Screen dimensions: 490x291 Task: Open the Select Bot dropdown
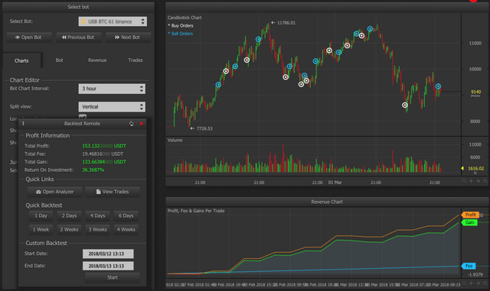point(113,21)
